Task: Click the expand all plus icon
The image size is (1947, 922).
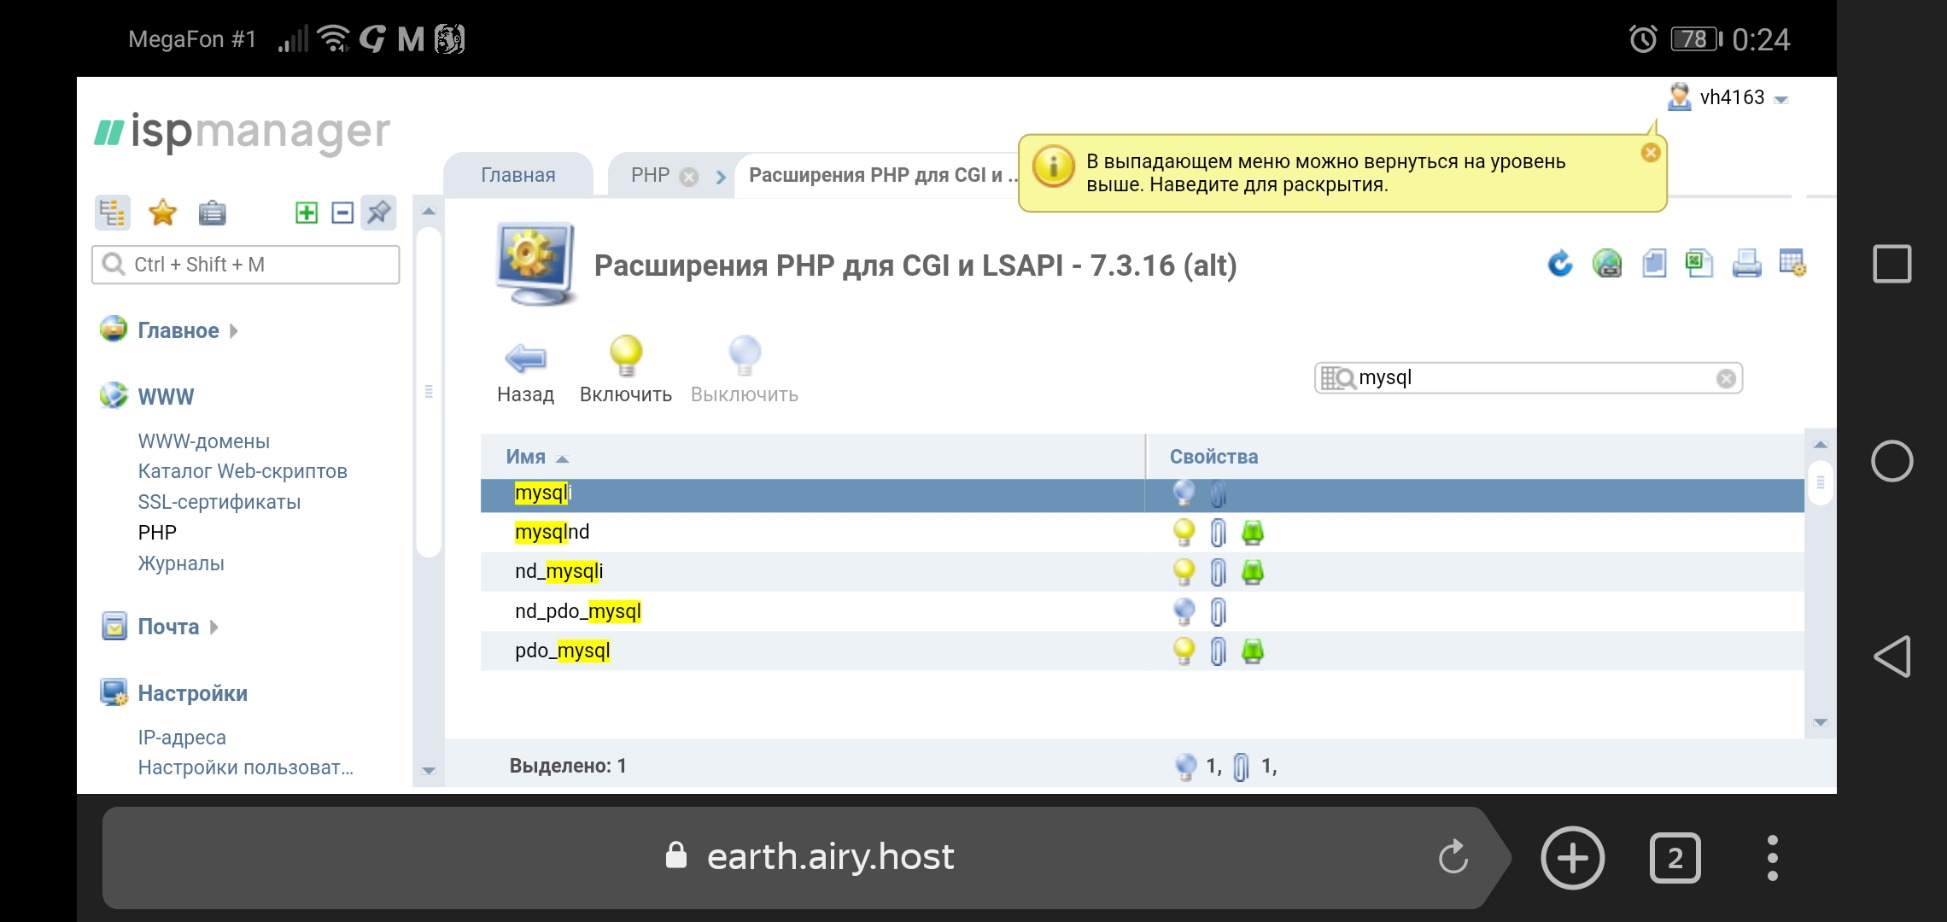Action: click(x=306, y=213)
